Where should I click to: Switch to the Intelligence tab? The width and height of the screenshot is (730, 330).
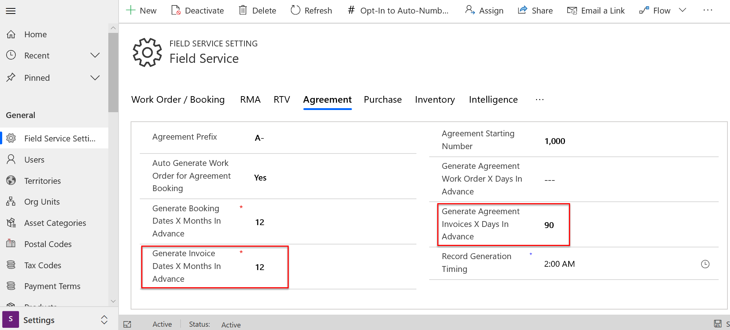(x=493, y=99)
